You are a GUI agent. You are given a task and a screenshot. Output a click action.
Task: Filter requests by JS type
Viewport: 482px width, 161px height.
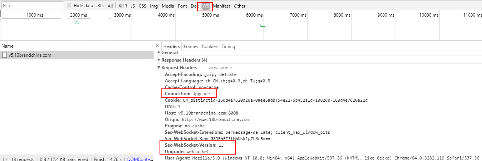(x=133, y=6)
